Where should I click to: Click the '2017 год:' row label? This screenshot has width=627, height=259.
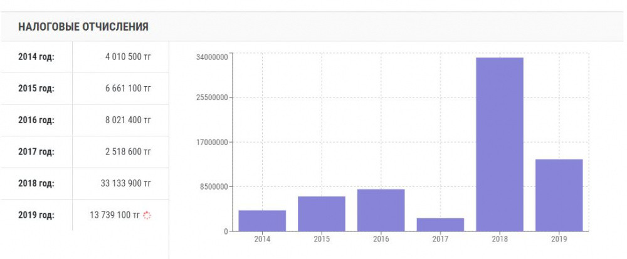[x=36, y=151]
